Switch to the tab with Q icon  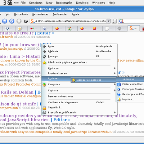[9, 28]
